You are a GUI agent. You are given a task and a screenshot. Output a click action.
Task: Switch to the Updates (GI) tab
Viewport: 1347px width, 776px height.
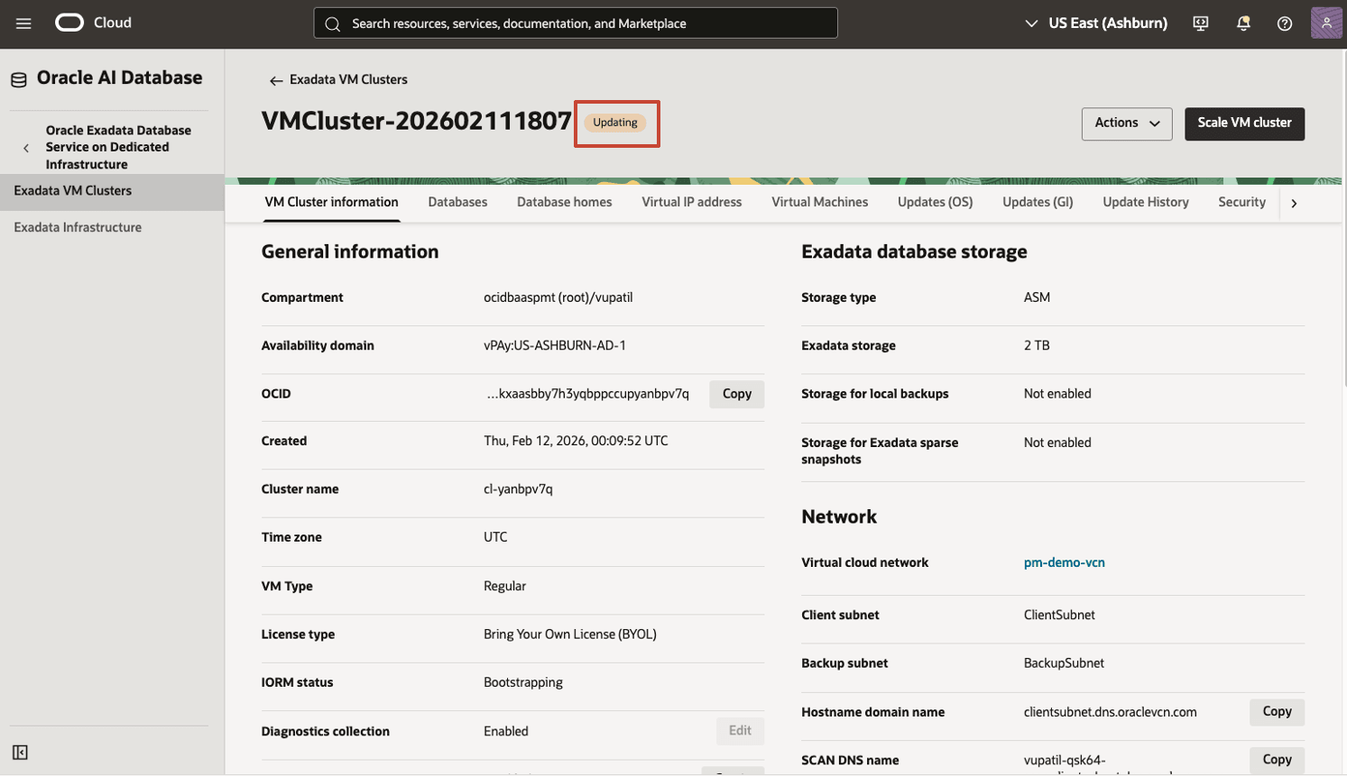tap(1038, 202)
